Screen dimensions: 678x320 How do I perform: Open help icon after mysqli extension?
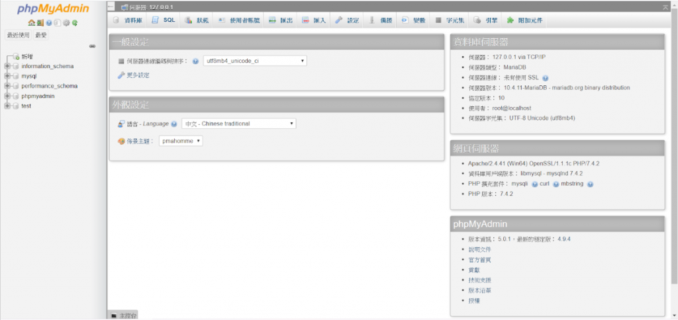535,184
